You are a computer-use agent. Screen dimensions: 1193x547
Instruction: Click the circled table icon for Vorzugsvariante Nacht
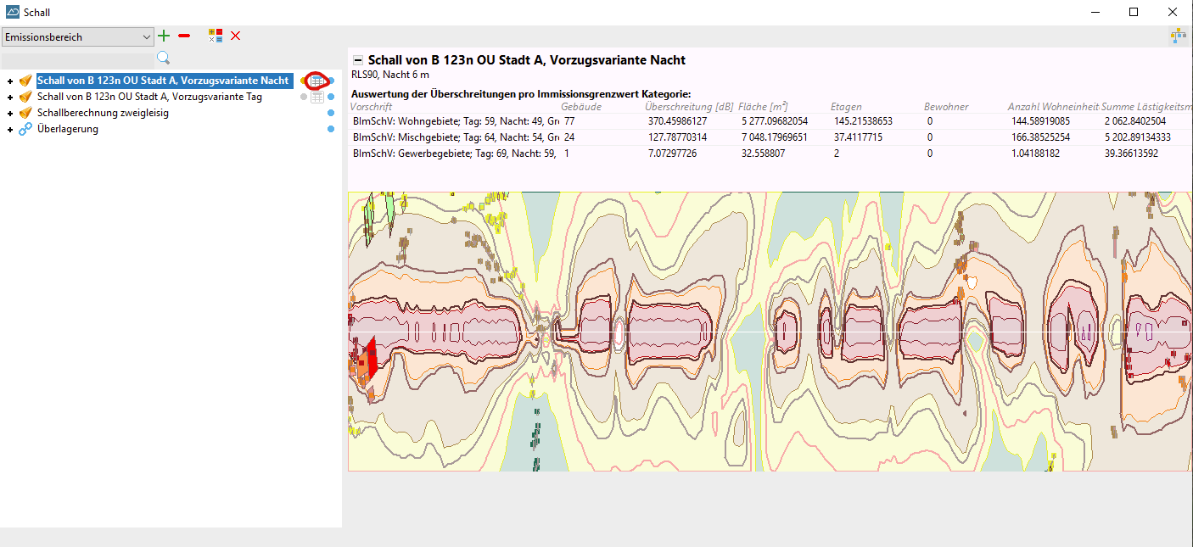pos(316,81)
